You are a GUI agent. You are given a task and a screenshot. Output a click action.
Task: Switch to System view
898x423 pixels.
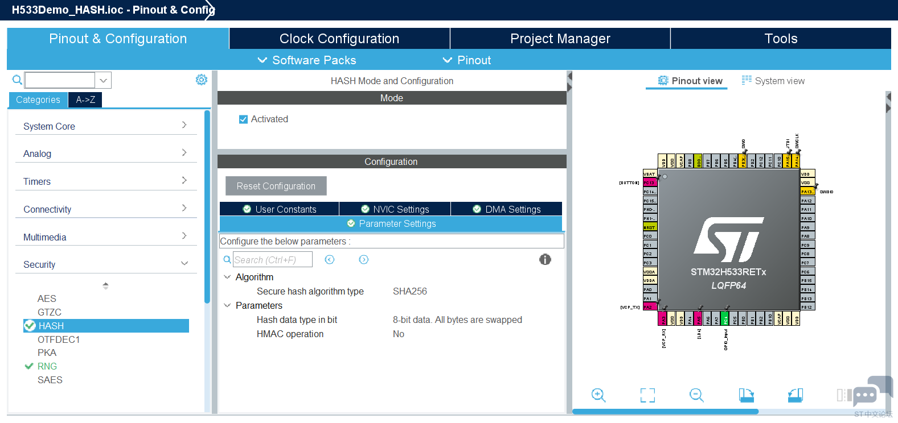[773, 81]
